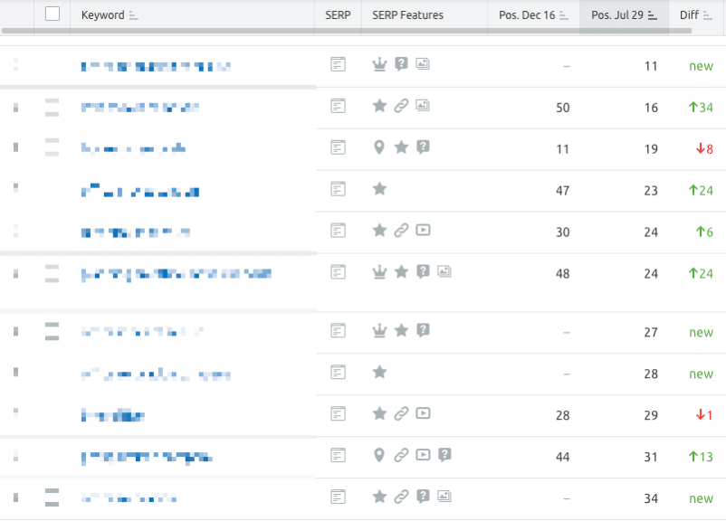
Task: Click the Jul 29 position value 16
Action: tap(651, 108)
